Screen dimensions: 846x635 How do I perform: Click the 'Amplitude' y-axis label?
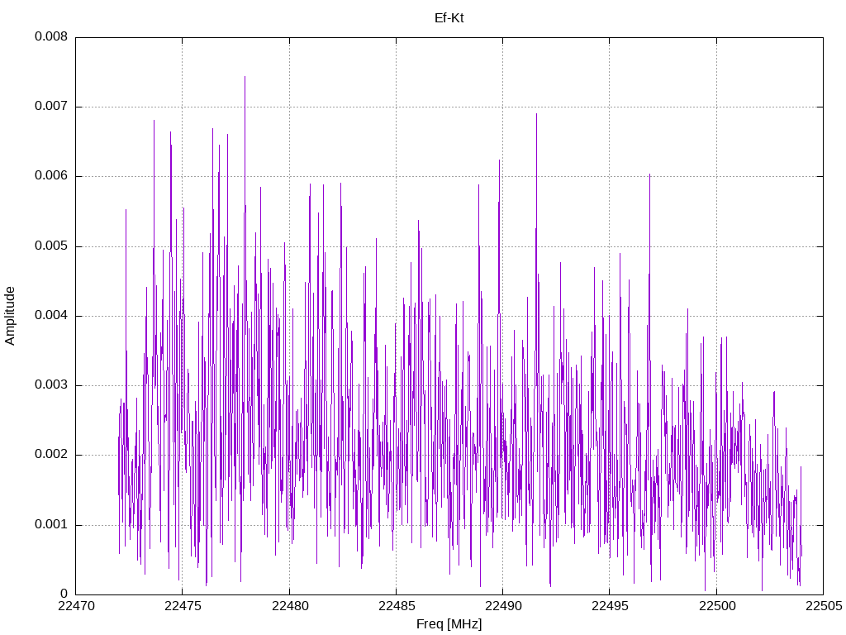point(10,316)
